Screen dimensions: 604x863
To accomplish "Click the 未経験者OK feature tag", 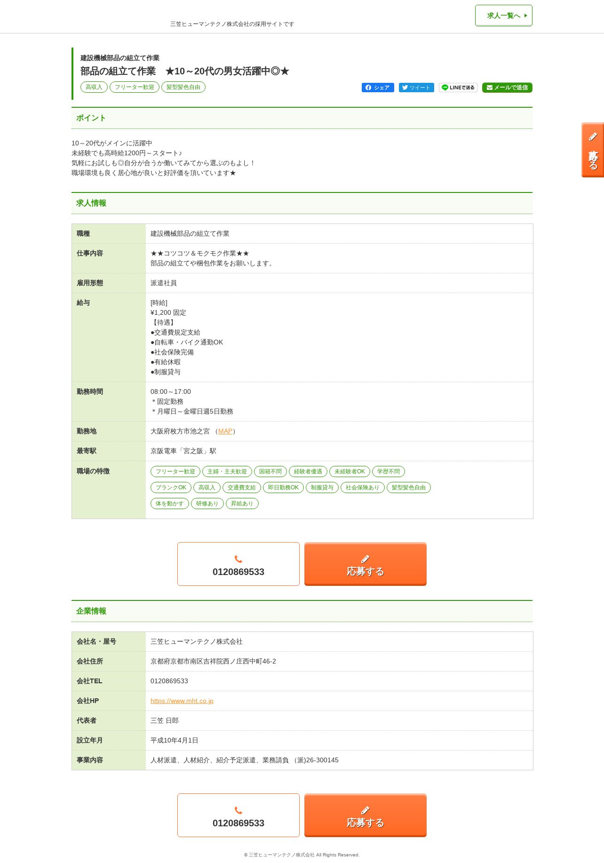I will [350, 471].
